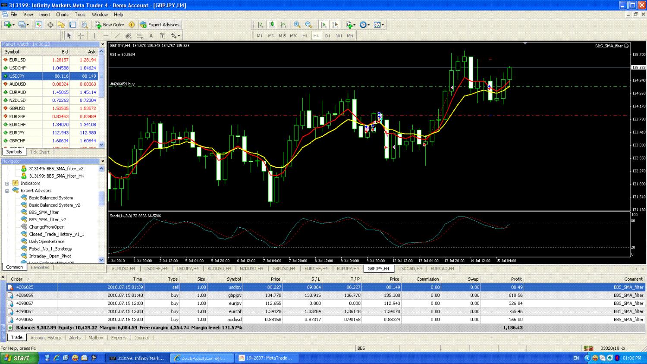Switch chart to candlesticks display

coord(272,25)
